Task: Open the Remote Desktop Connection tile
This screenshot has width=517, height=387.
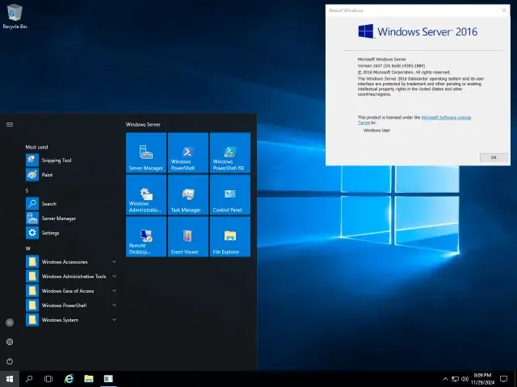Action: point(146,236)
